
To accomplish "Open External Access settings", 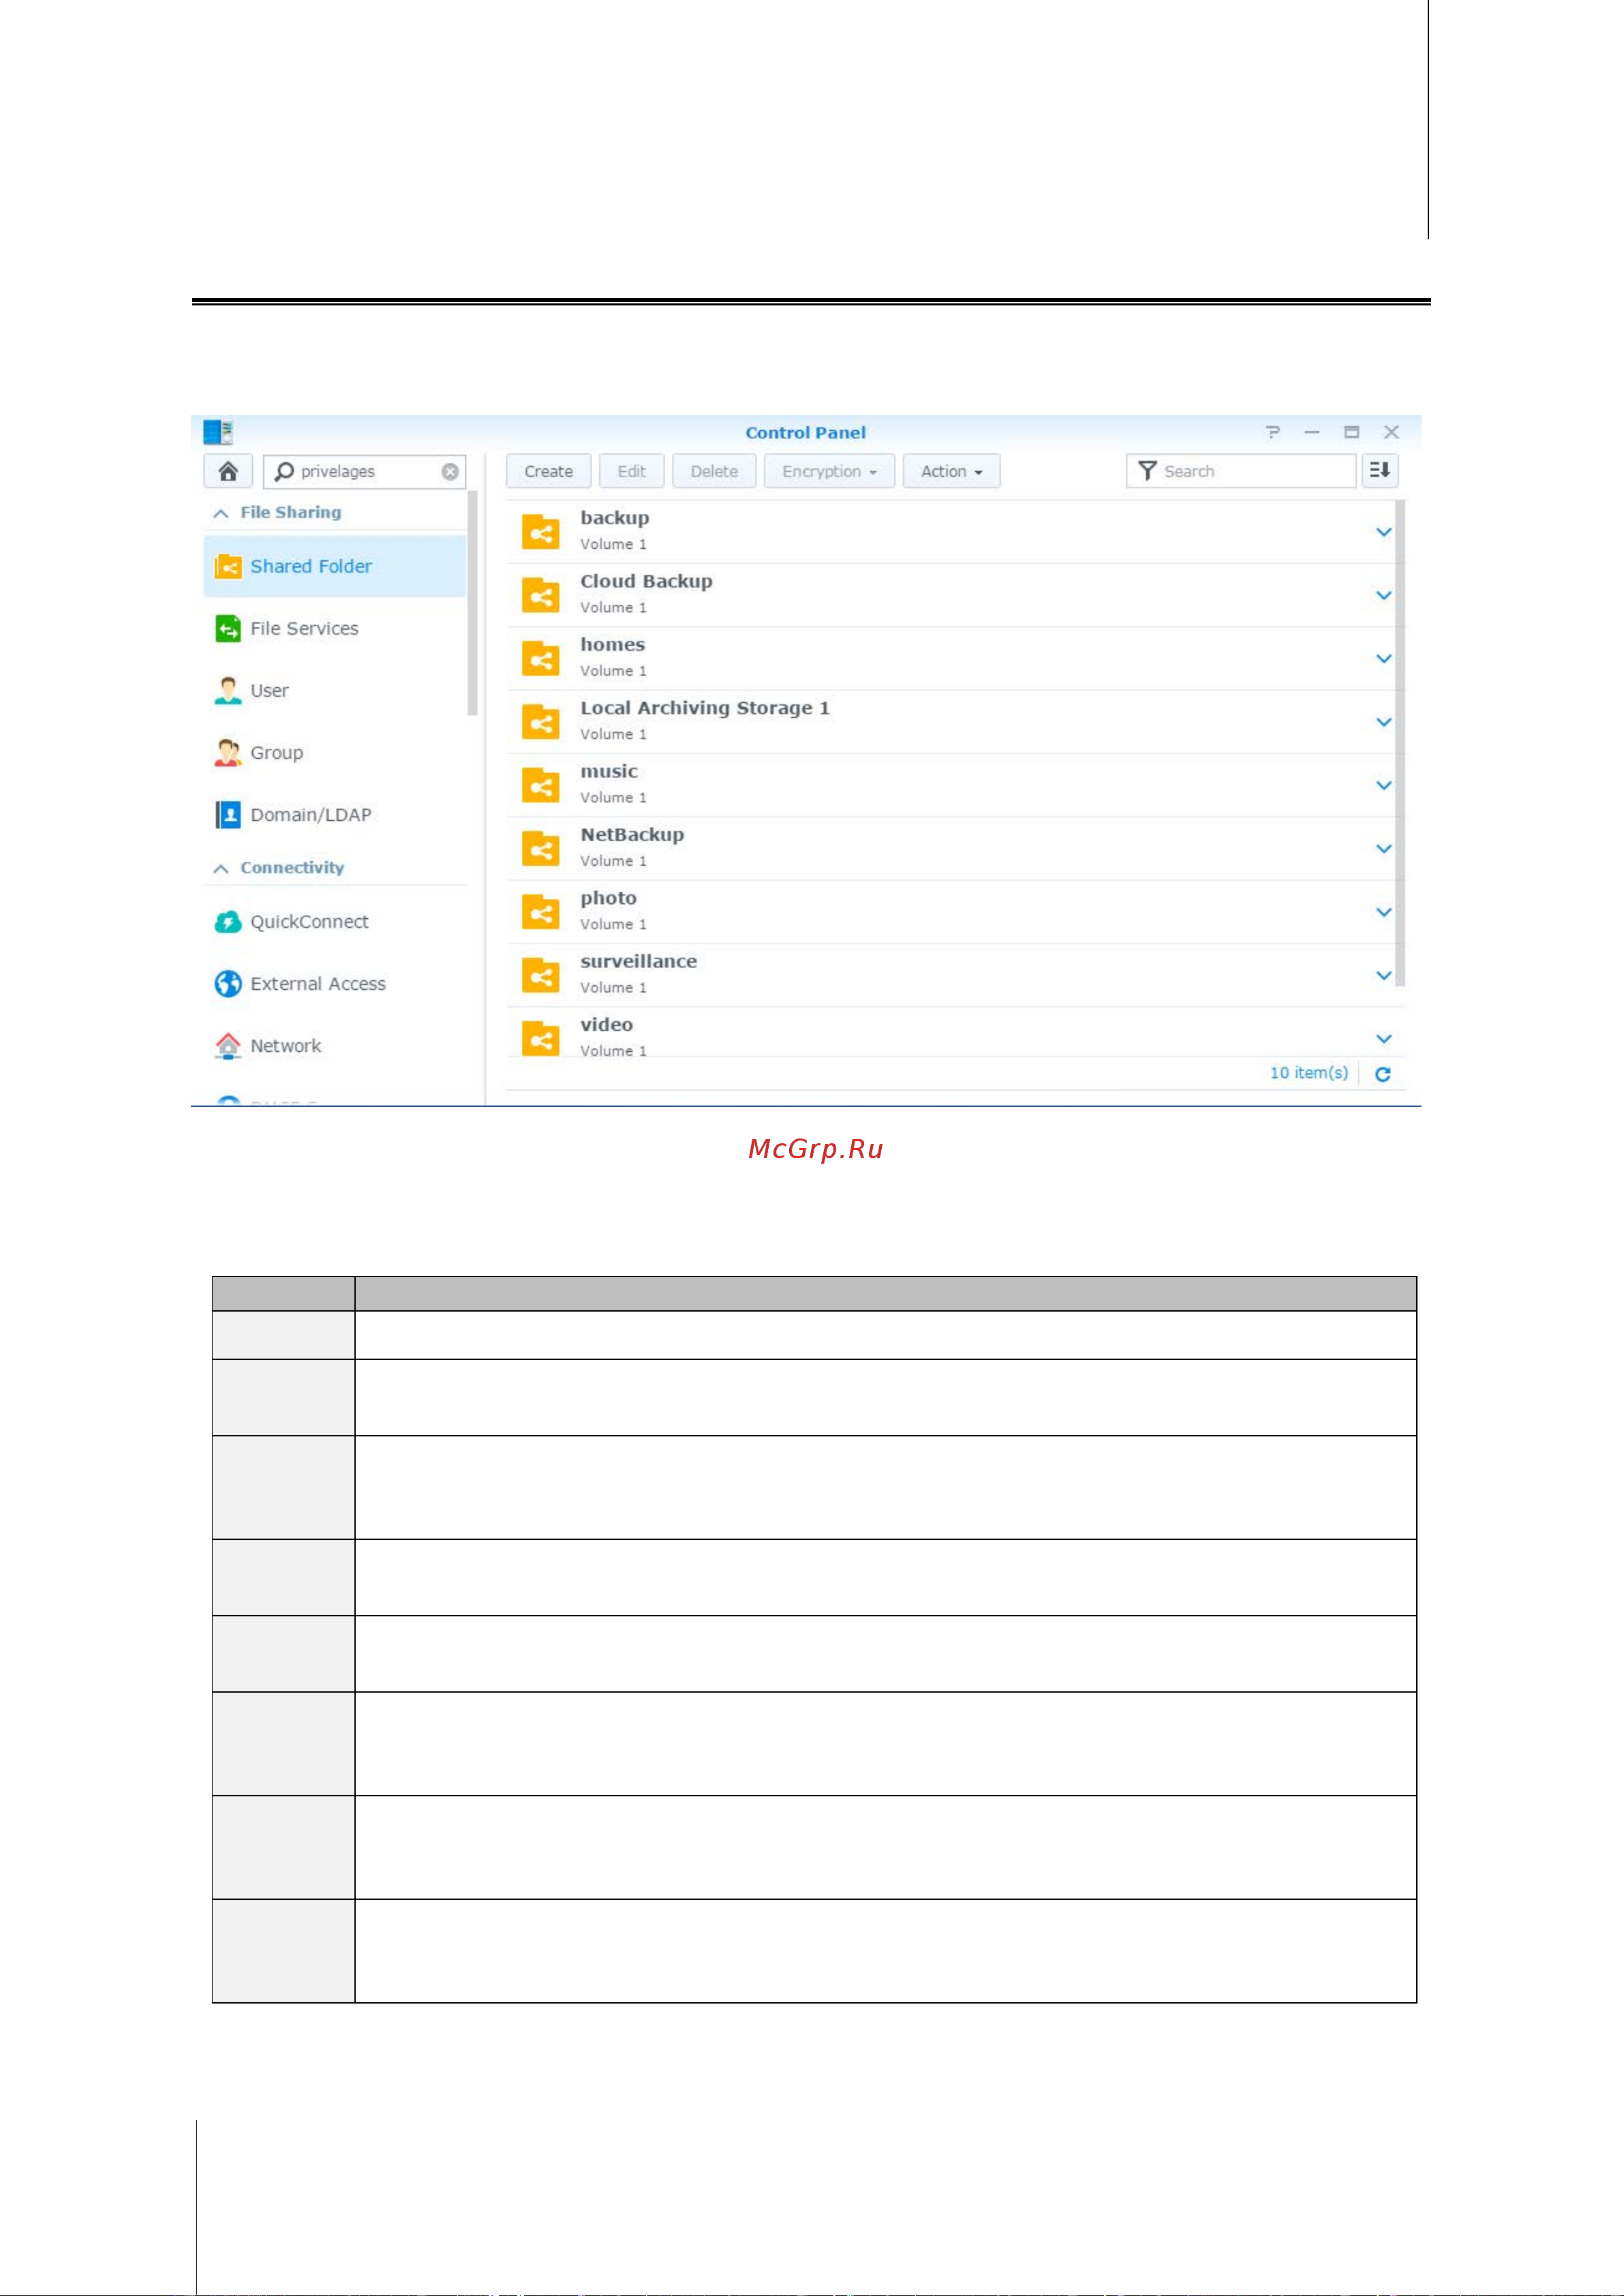I will click(335, 984).
